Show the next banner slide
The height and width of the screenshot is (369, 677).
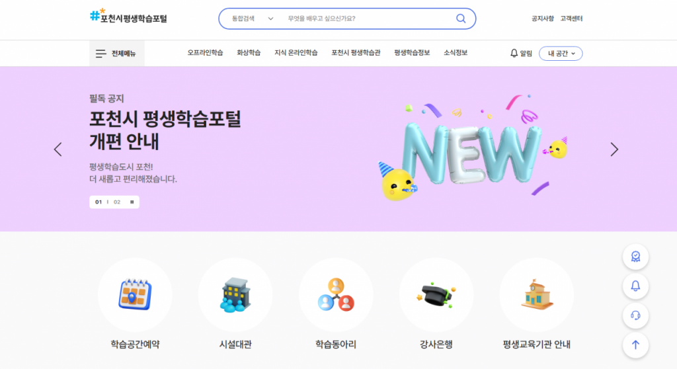pos(614,149)
